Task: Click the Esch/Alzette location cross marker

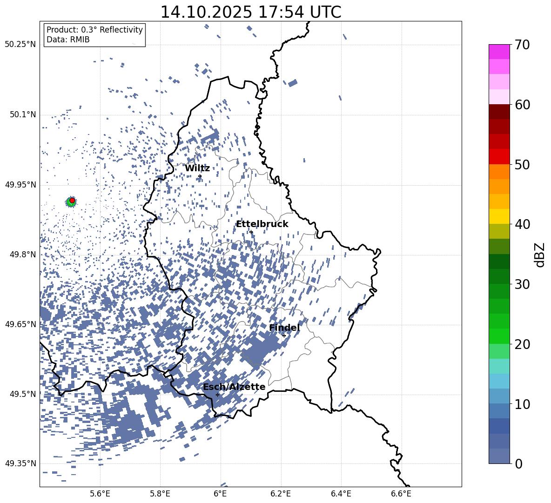Action: 217,395
